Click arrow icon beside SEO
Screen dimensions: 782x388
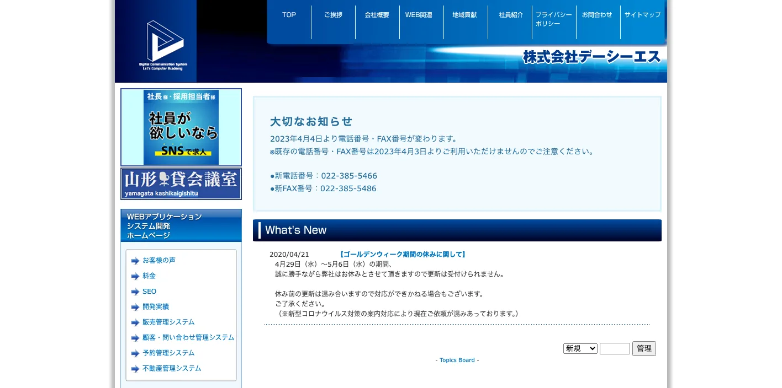[x=135, y=292]
